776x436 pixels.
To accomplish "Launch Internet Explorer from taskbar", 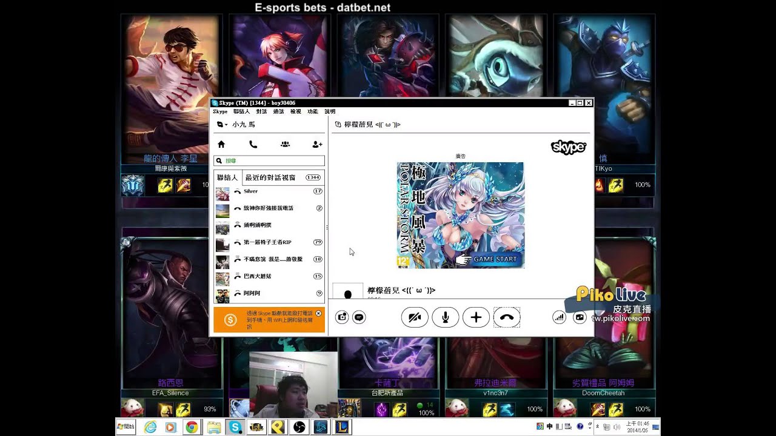I will coord(150,427).
